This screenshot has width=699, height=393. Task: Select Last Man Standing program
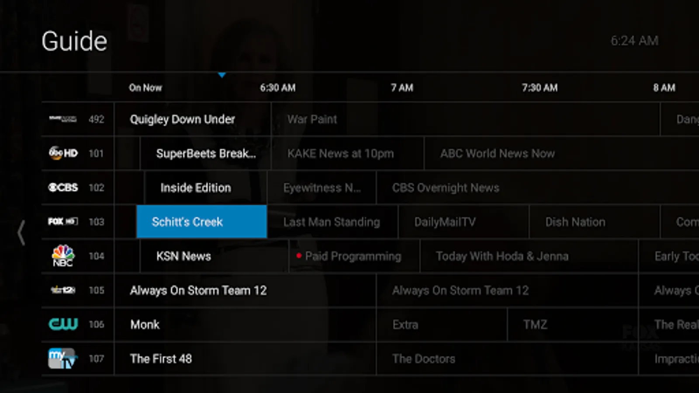pos(332,222)
